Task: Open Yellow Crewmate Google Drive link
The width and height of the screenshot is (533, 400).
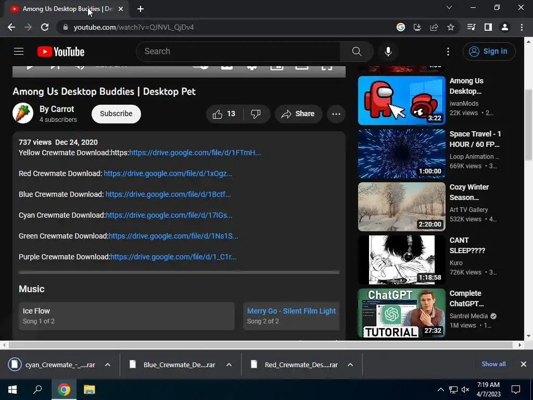Action: coord(195,153)
